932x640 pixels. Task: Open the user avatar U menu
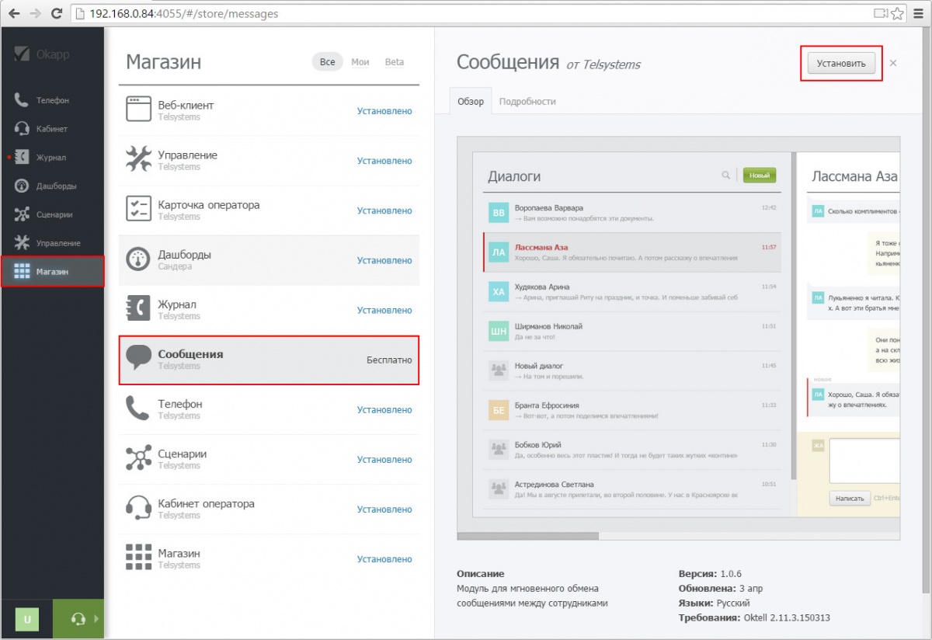coord(27,619)
